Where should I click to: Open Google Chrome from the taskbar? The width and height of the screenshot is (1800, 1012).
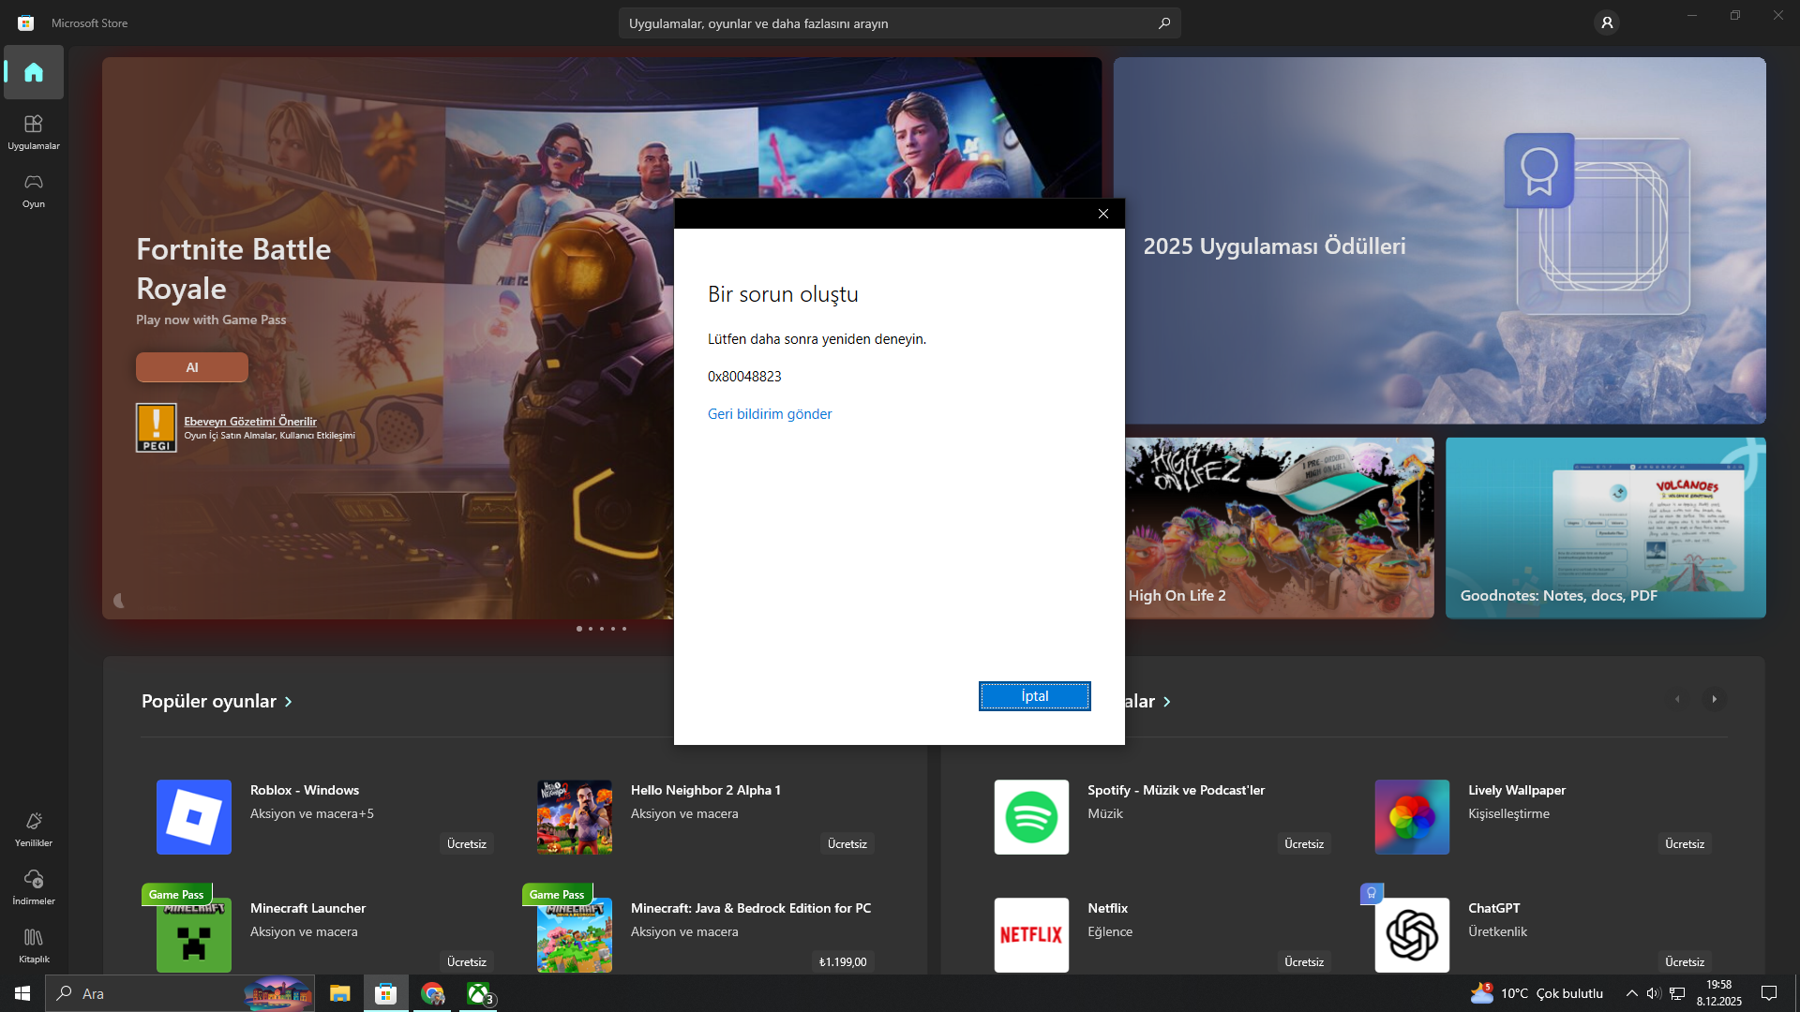(432, 993)
